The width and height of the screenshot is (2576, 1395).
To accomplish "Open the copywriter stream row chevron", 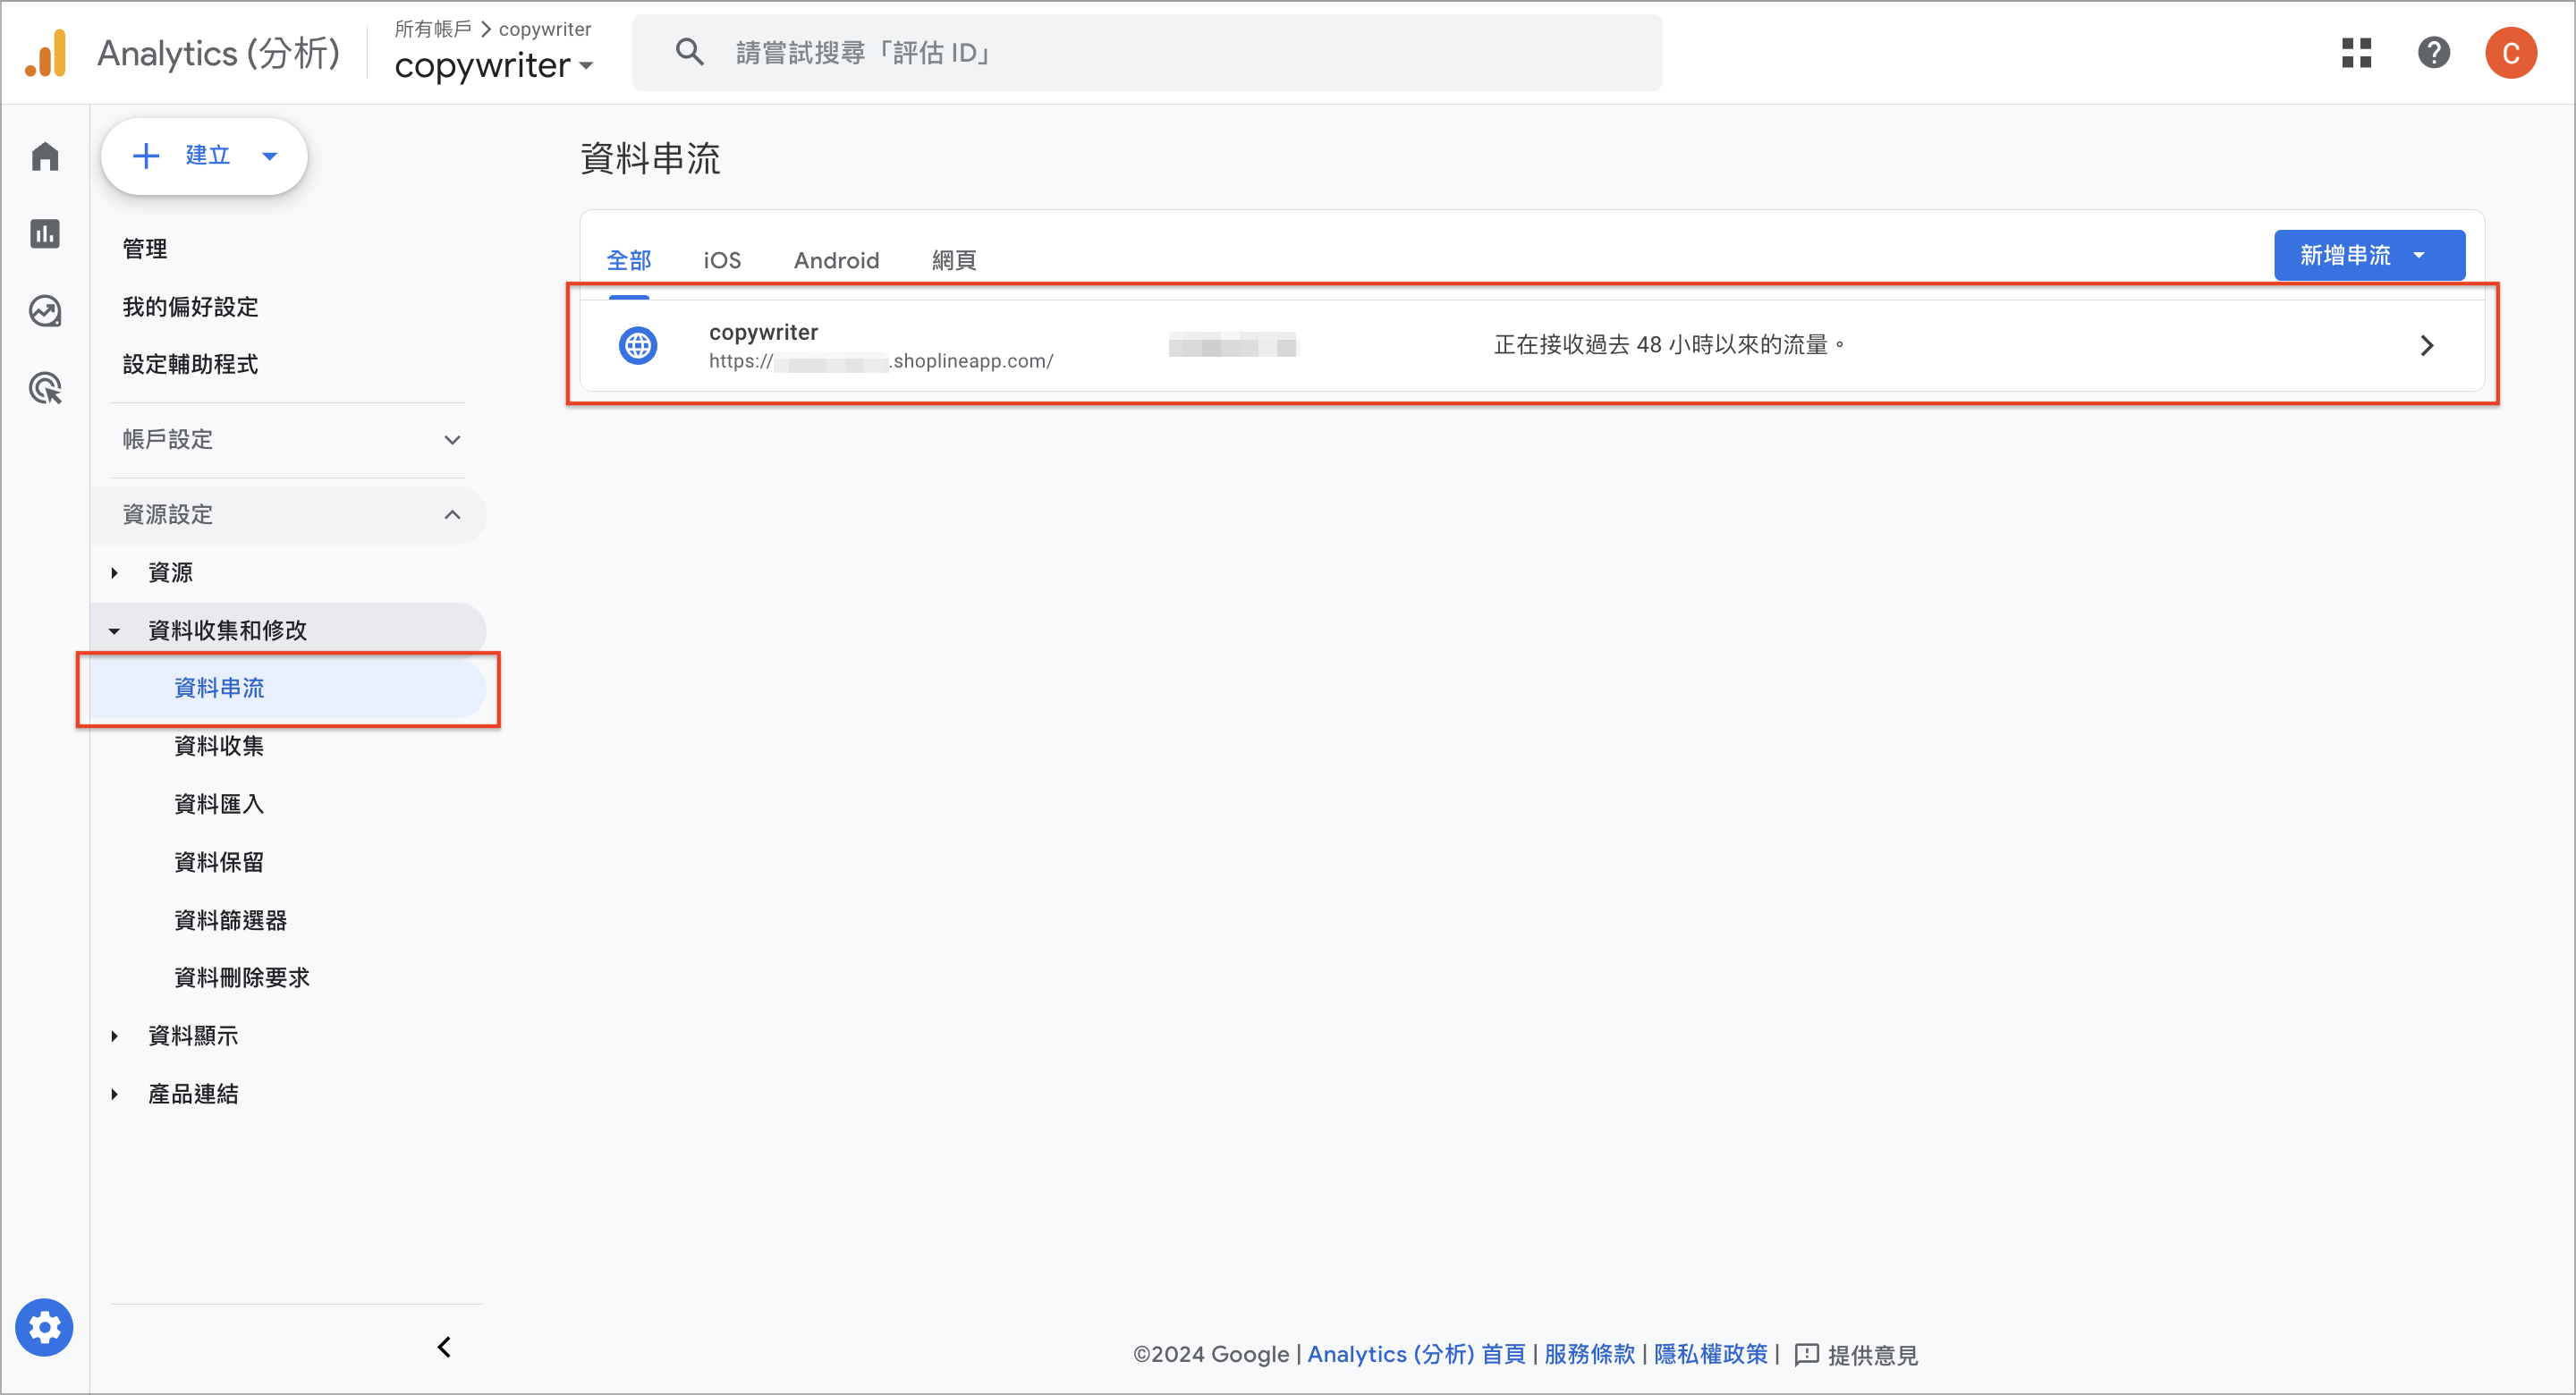I will pos(2426,345).
